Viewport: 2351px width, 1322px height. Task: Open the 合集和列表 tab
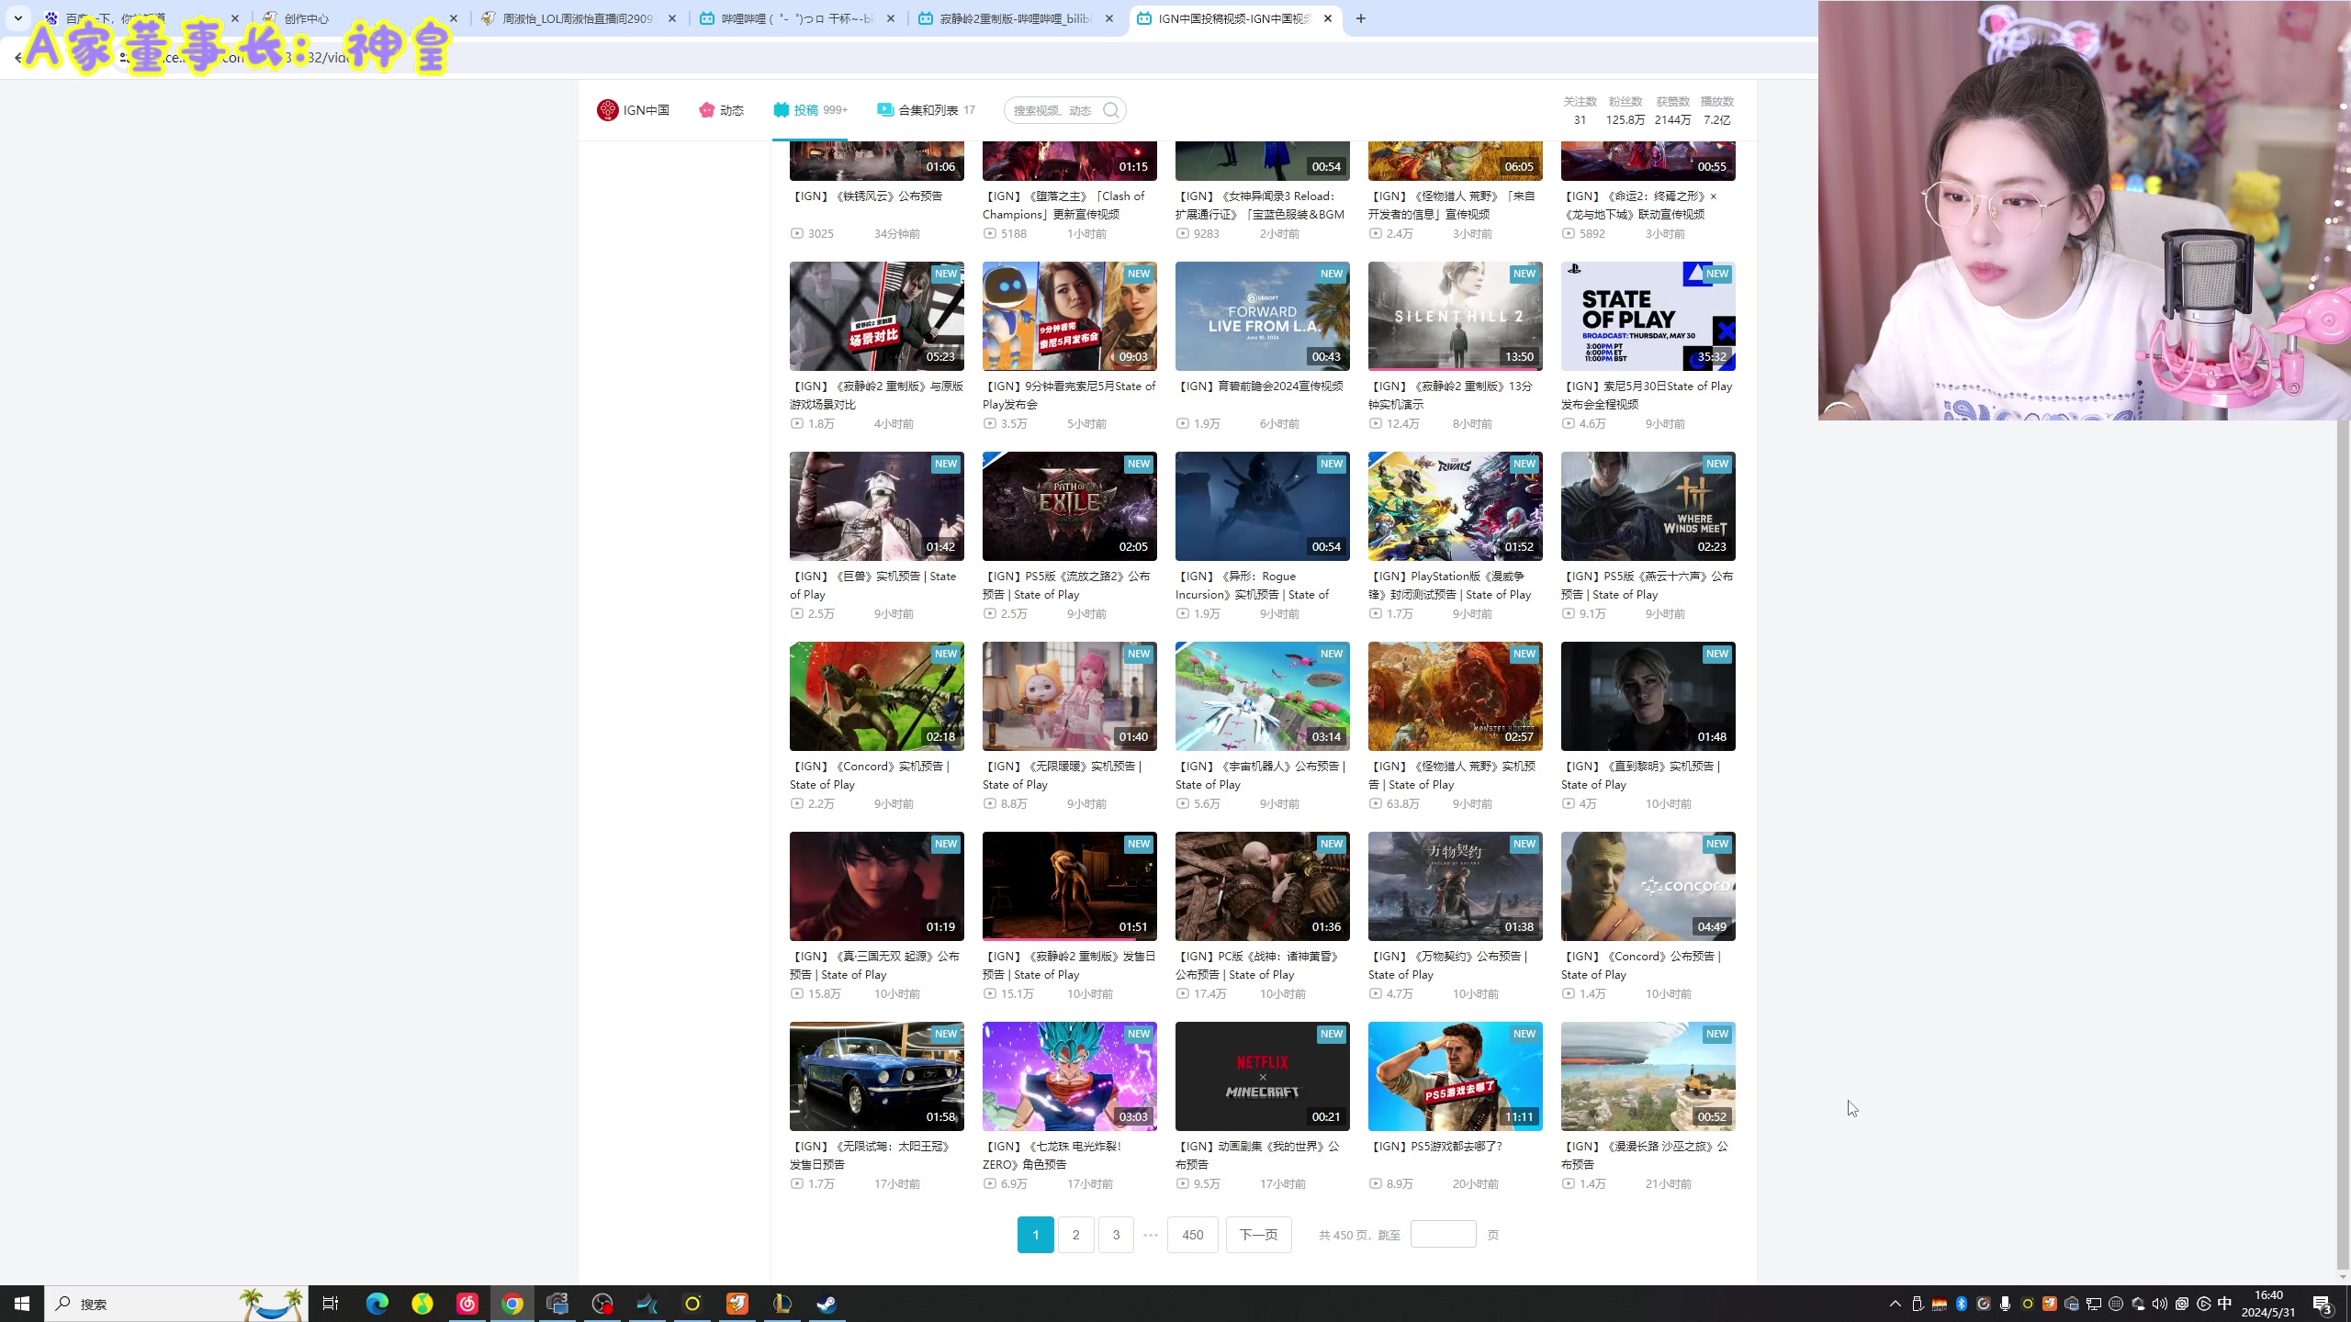926,110
